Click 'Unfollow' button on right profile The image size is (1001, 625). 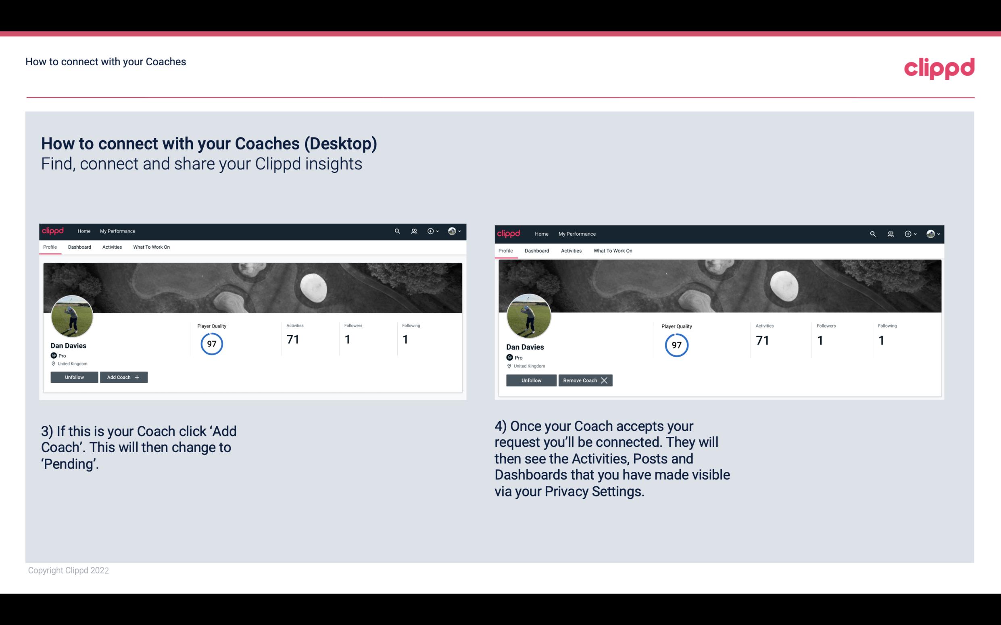pyautogui.click(x=530, y=380)
